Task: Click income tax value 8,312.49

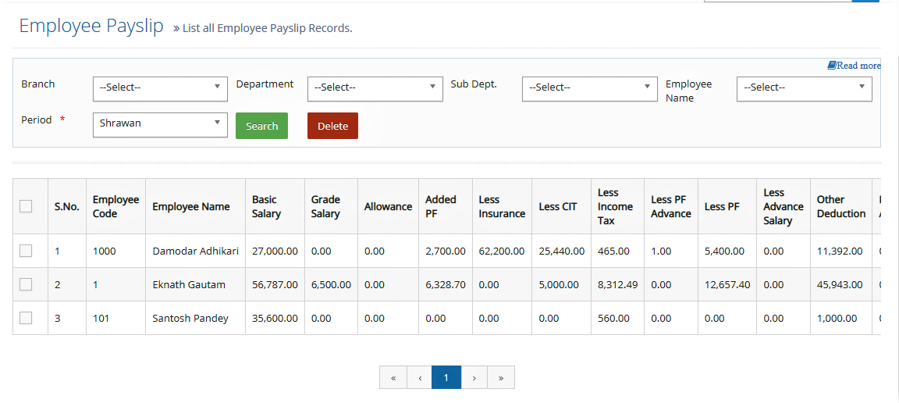Action: 617,284
